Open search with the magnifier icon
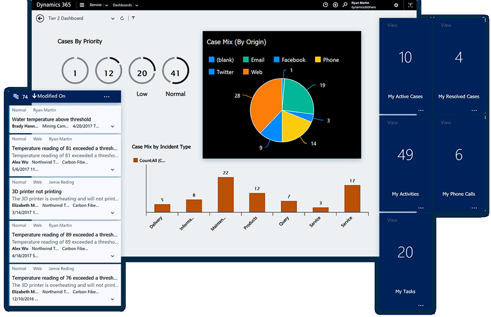Viewport: 491px width, 317px height. pyautogui.click(x=345, y=5)
